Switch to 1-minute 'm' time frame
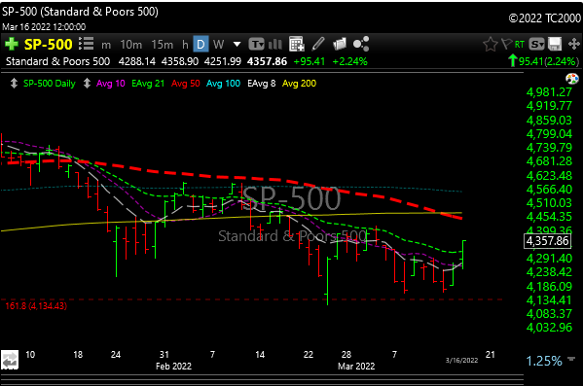The width and height of the screenshot is (583, 386). (x=106, y=45)
